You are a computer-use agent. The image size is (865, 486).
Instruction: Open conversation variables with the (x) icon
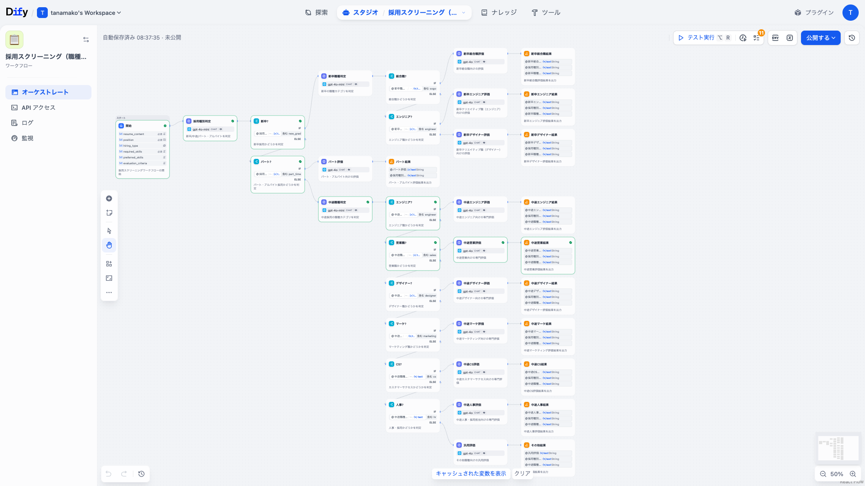click(x=790, y=38)
